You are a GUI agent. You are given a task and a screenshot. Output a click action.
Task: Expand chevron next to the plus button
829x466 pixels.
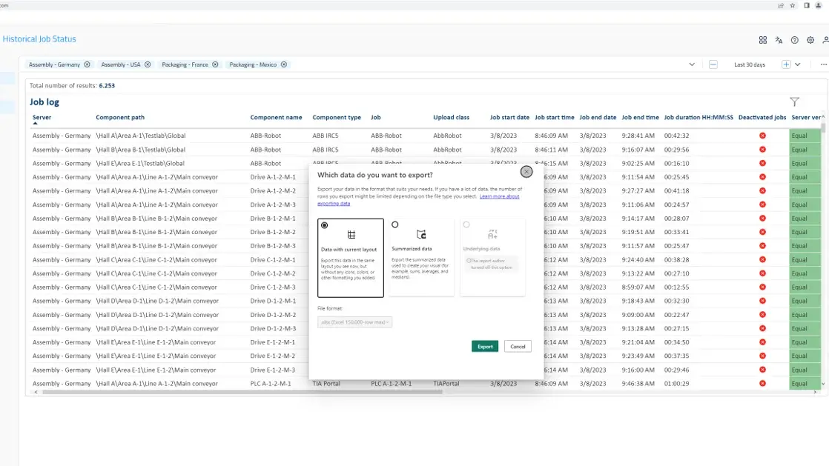click(x=798, y=64)
